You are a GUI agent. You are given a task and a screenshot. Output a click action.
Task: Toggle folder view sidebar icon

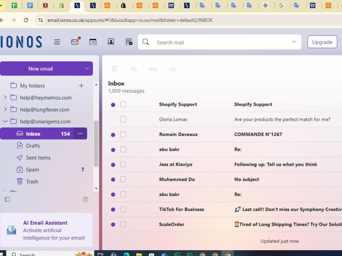click(8, 199)
